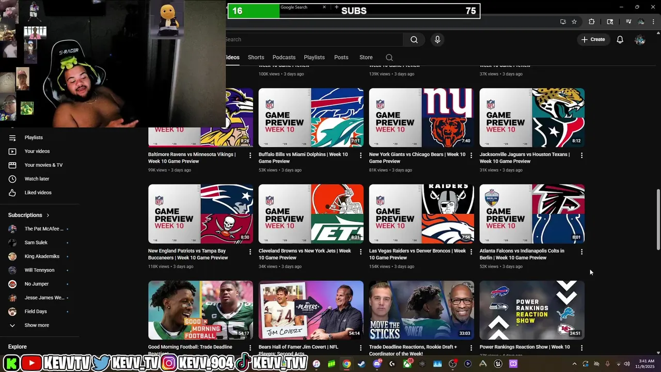Play Falcons vs Colts Berlin preview thumbnail
661x372 pixels.
pyautogui.click(x=532, y=214)
